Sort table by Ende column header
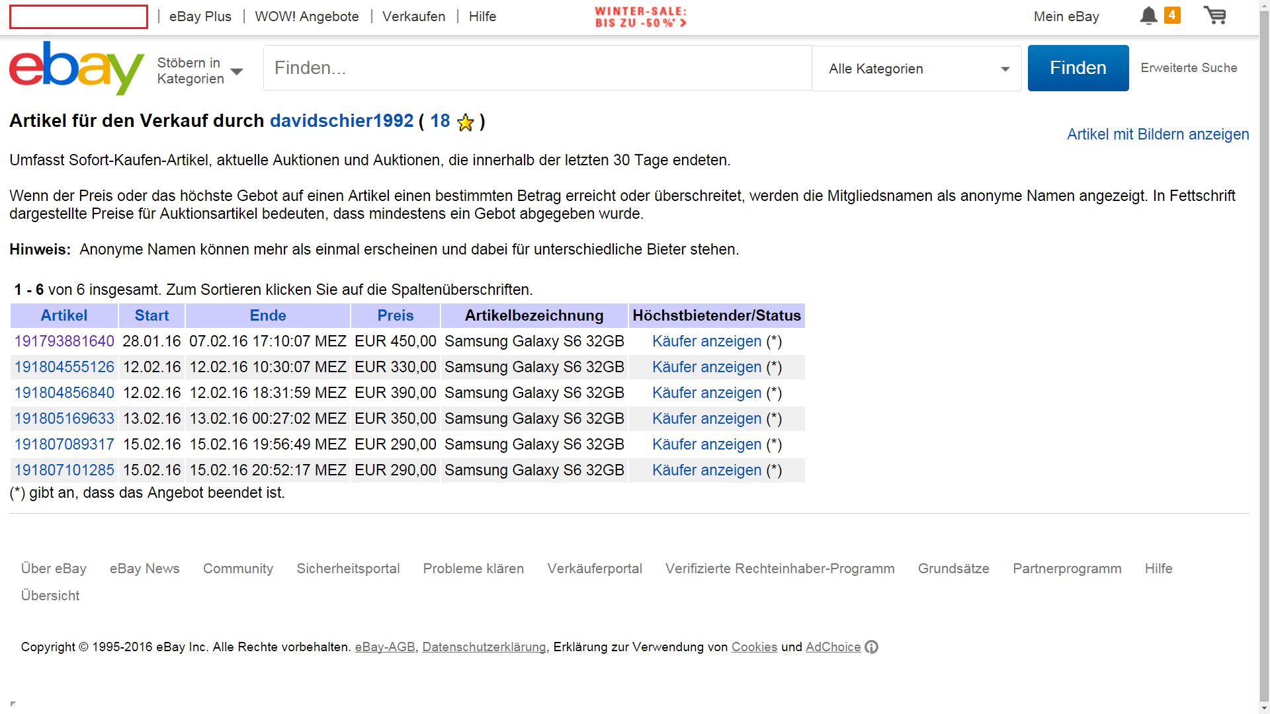The image size is (1270, 714). [x=267, y=316]
